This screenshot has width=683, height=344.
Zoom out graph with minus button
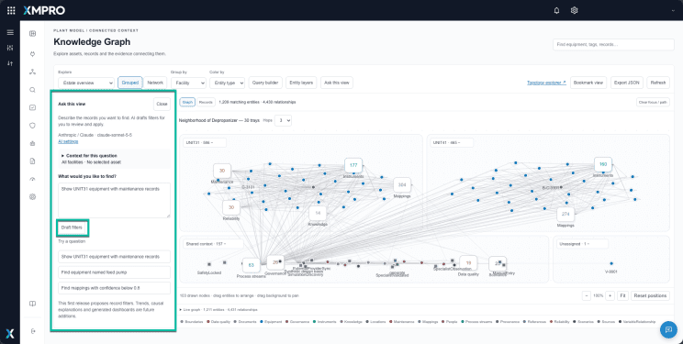pos(587,295)
